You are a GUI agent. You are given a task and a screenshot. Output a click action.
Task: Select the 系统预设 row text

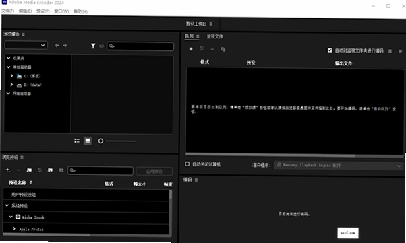[x=20, y=206]
